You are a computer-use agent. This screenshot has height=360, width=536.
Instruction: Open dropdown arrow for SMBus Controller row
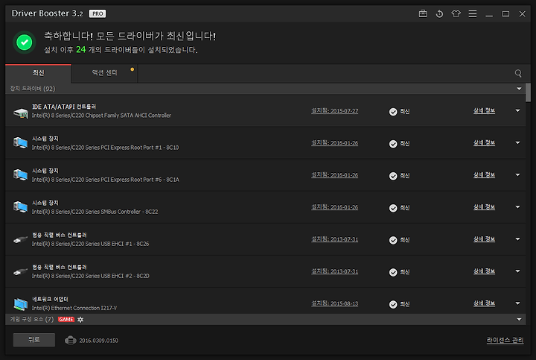[517, 207]
